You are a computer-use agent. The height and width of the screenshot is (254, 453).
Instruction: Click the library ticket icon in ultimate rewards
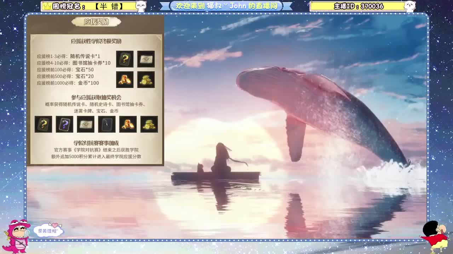click(146, 59)
